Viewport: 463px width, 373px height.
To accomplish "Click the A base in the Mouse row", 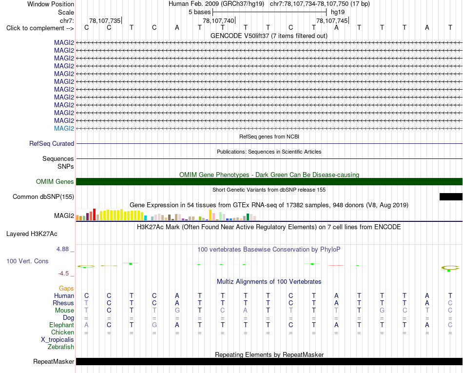I will coord(245,311).
